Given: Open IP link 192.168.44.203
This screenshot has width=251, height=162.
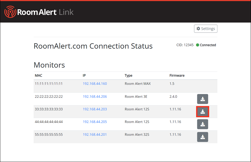Looking at the screenshot, I should click(x=95, y=109).
